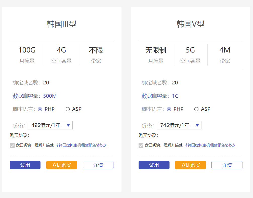Toggle agreement checkbox in 韩国V型 card
This screenshot has width=253, height=198.
pyautogui.click(x=141, y=145)
